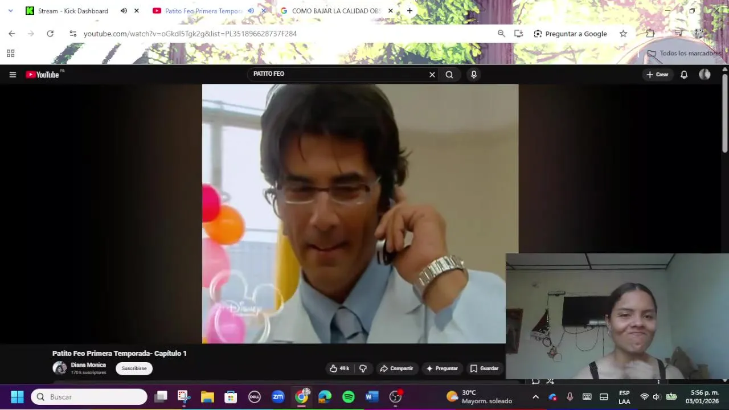
Task: Mute audio on the Patito Feo tab
Action: [x=251, y=11]
